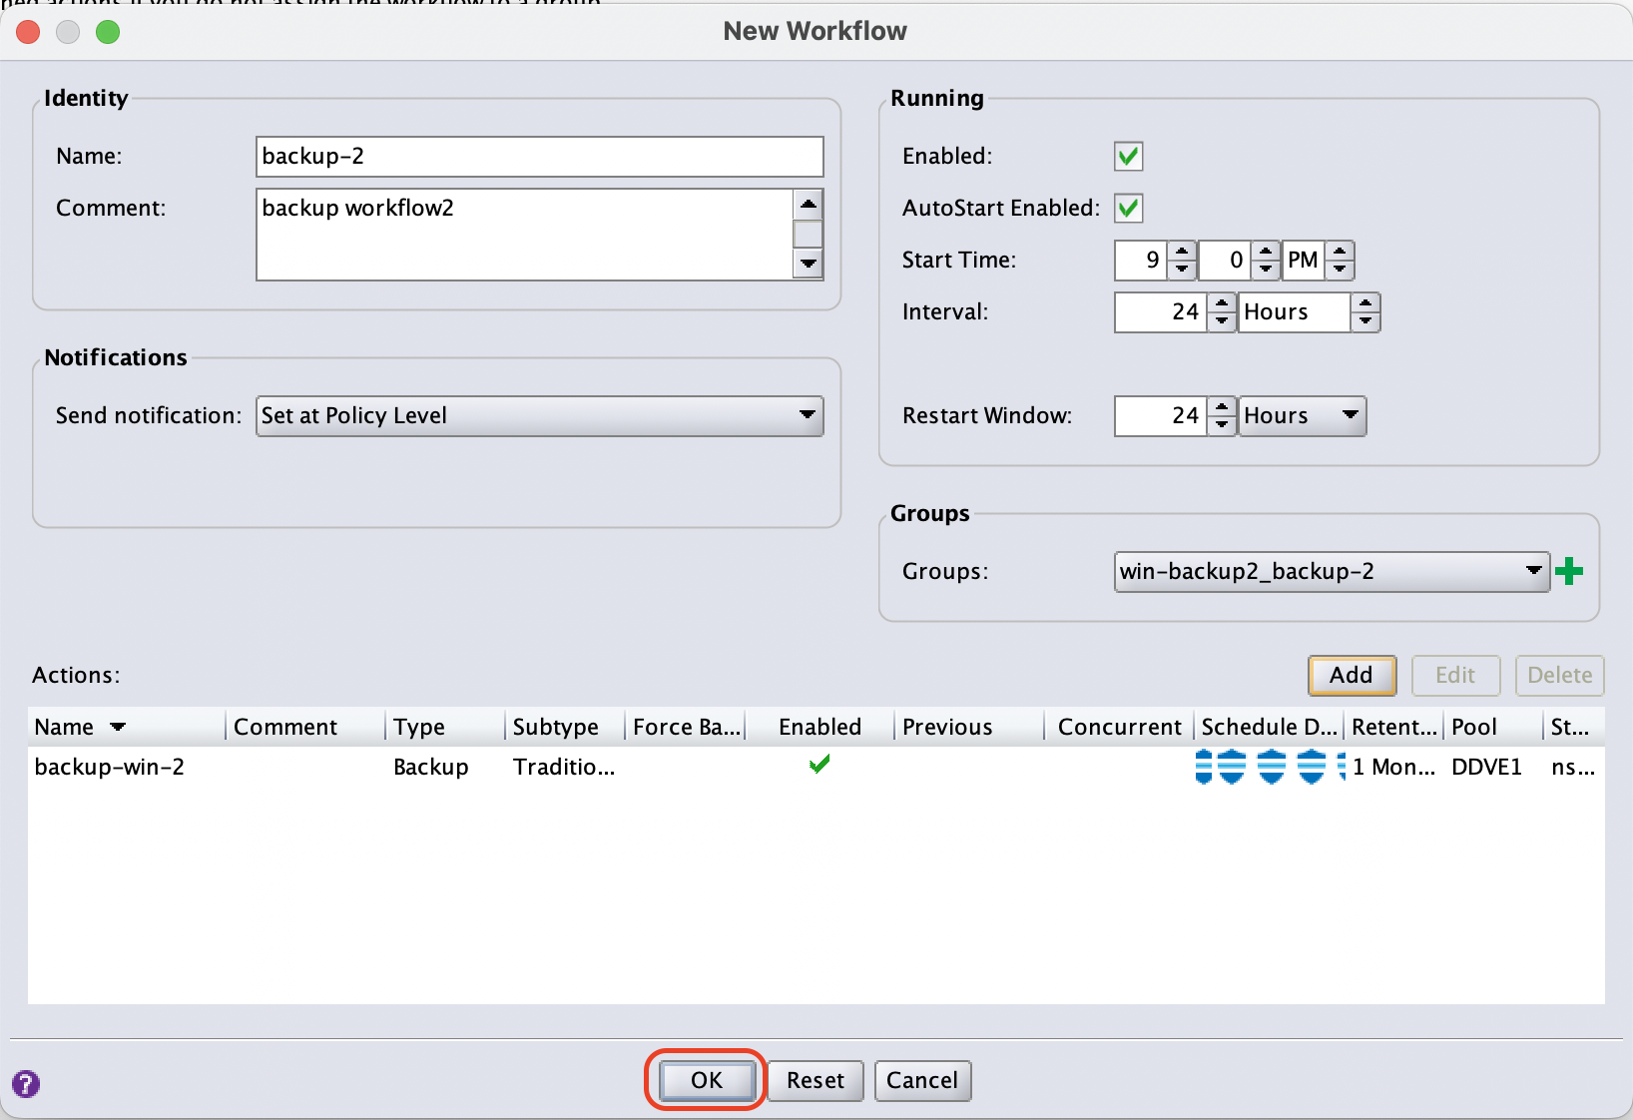Cancel the New Workflow dialog
This screenshot has height=1120, width=1633.
coord(922,1080)
